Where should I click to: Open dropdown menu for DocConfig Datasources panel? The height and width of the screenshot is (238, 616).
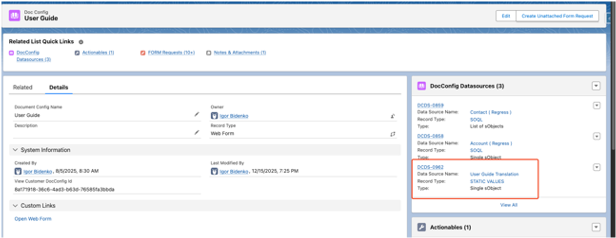tap(596, 86)
